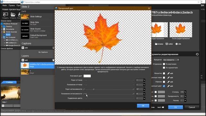Collapse the My Computer tree node
The height and width of the screenshot is (116, 206).
point(2,37)
